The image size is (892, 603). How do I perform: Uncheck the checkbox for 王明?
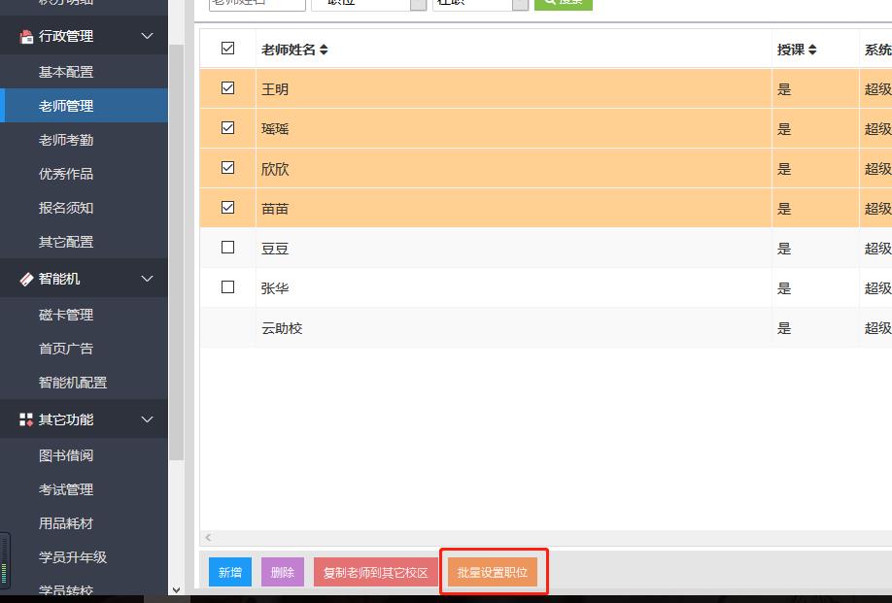click(x=227, y=88)
